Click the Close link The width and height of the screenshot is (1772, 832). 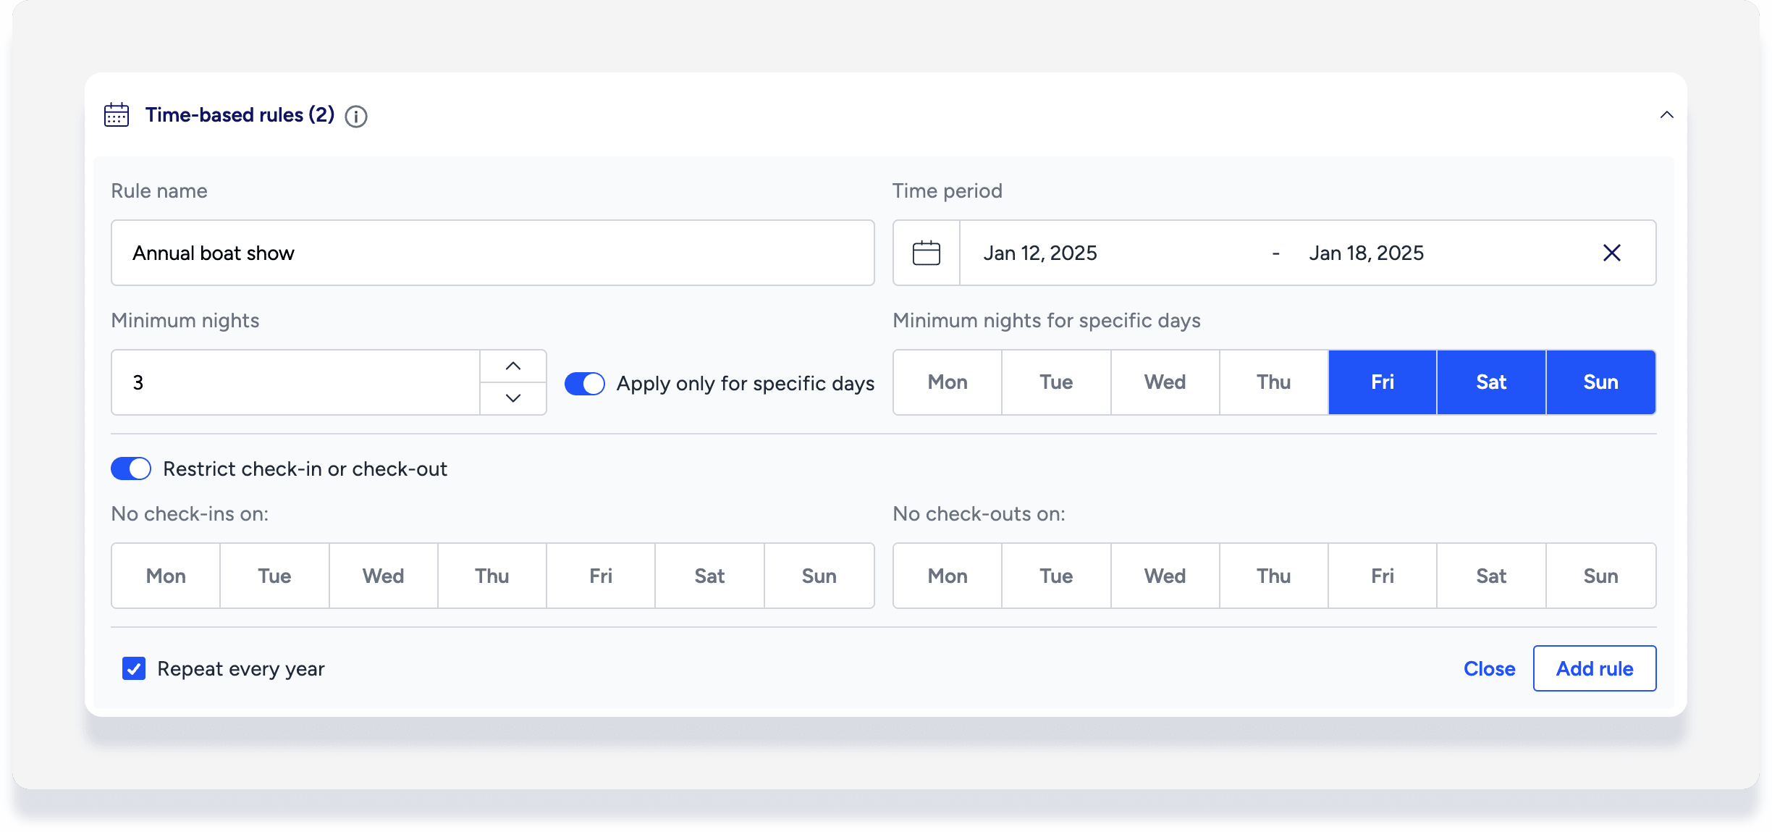coord(1489,668)
